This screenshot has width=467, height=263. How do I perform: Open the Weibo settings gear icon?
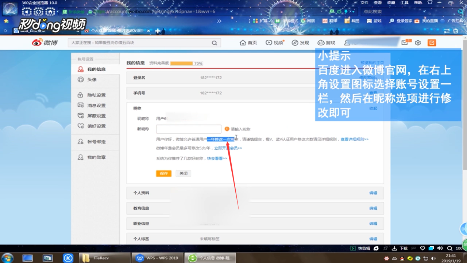[418, 43]
